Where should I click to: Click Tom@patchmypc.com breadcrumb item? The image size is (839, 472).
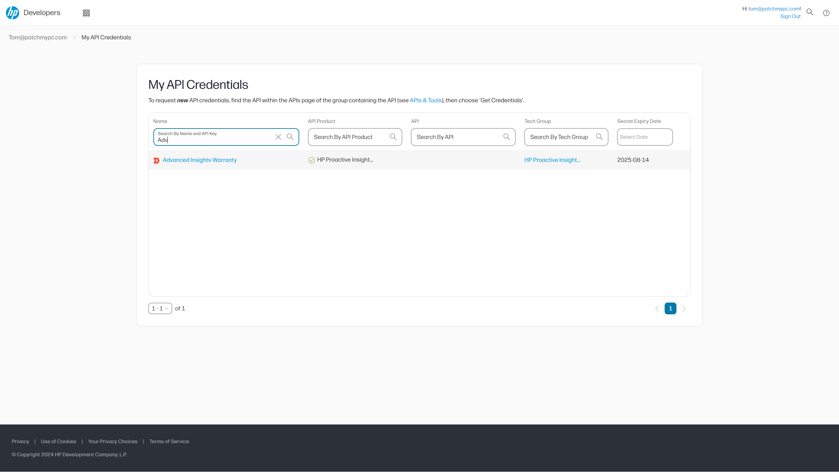38,37
